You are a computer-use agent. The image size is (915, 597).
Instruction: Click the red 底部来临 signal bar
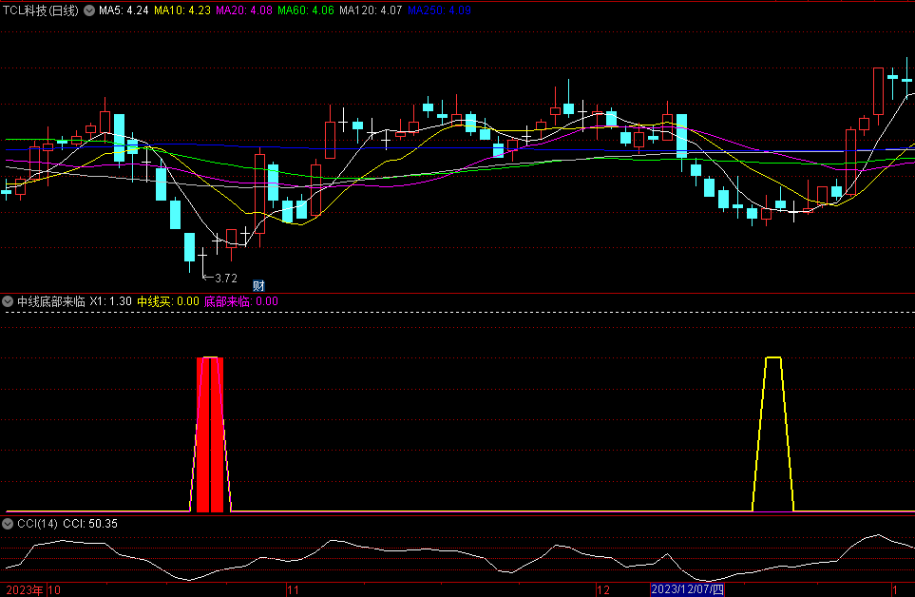pos(210,434)
